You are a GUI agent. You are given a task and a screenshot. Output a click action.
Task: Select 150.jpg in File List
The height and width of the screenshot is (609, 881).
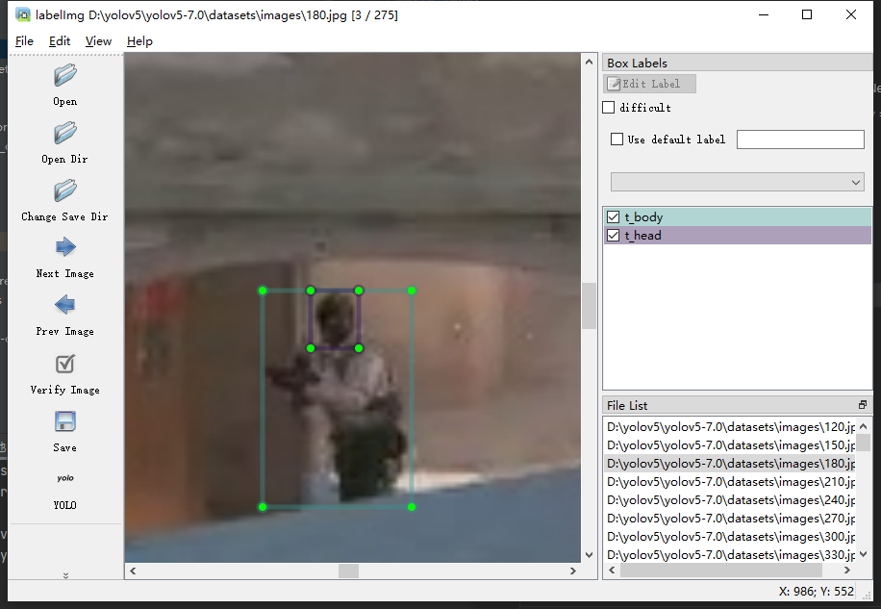point(730,444)
